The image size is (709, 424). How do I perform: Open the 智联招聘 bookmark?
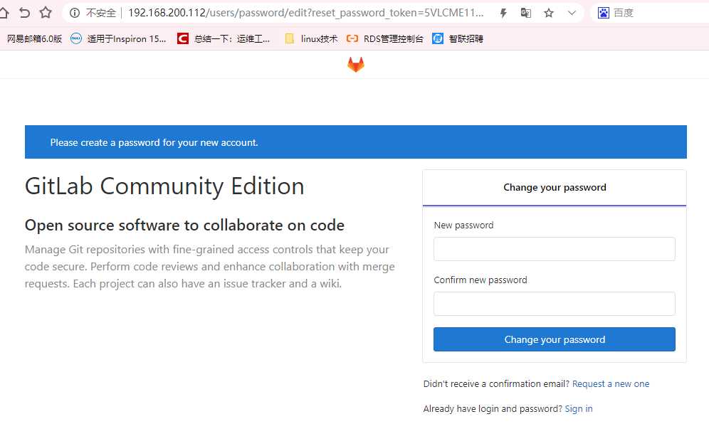pyautogui.click(x=458, y=39)
